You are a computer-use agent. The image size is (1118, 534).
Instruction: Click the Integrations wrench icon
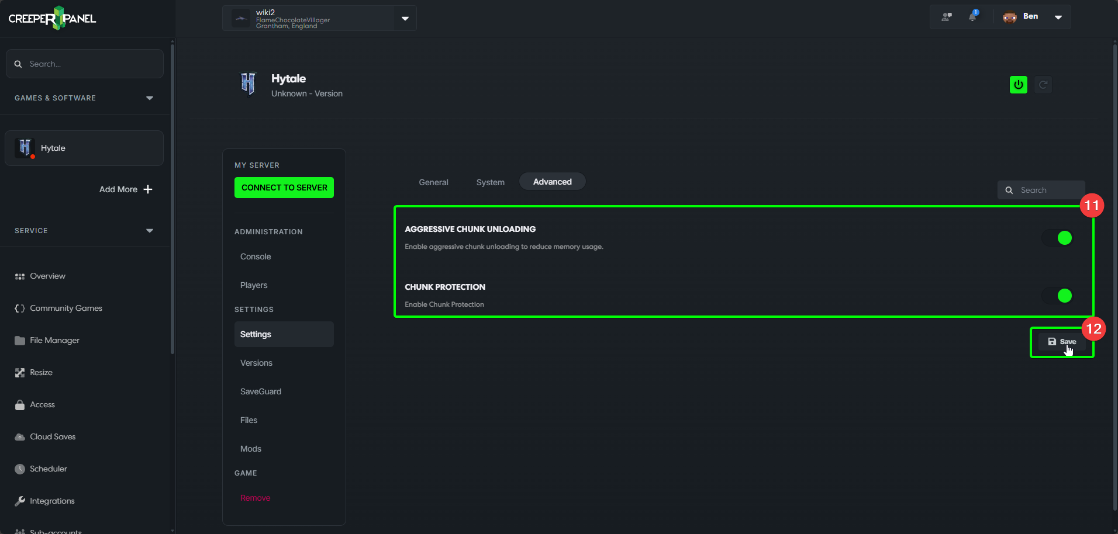(x=19, y=501)
